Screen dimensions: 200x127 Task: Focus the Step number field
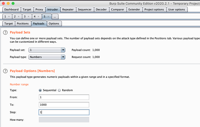click(64, 112)
